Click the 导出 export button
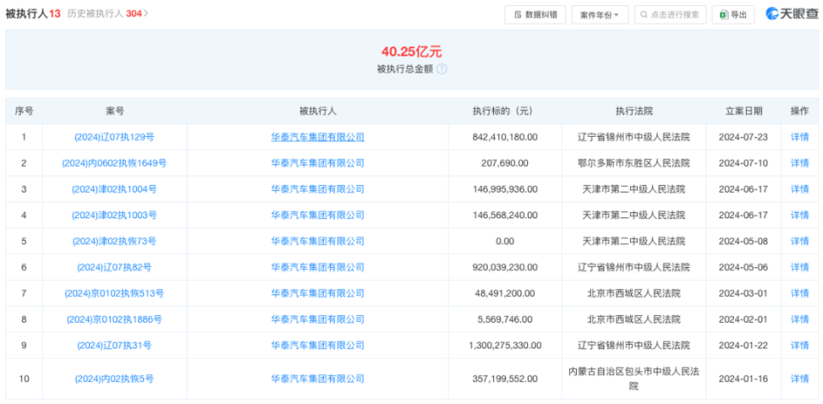This screenshot has width=823, height=404. tap(733, 15)
